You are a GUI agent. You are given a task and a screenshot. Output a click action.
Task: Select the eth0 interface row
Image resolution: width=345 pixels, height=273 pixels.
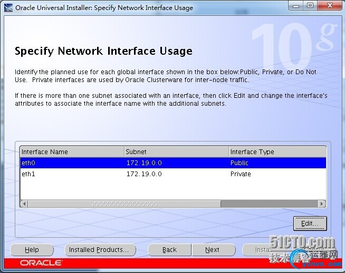pyautogui.click(x=173, y=163)
